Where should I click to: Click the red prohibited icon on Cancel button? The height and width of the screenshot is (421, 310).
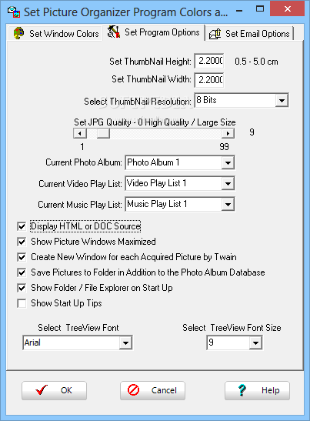[x=133, y=390]
